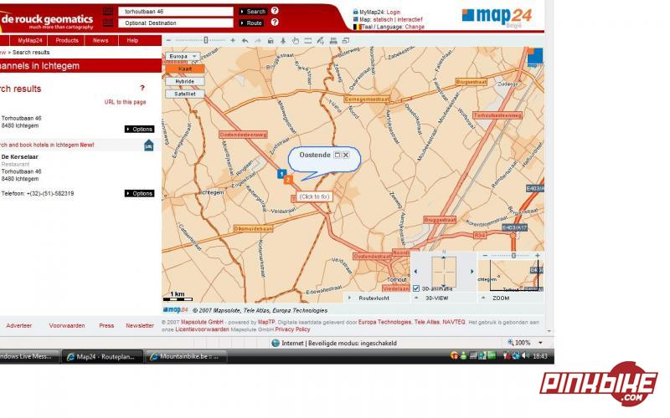This screenshot has height=418, width=670.
Task: Click the plus icon on zoom toolbar
Action: pyautogui.click(x=232, y=40)
